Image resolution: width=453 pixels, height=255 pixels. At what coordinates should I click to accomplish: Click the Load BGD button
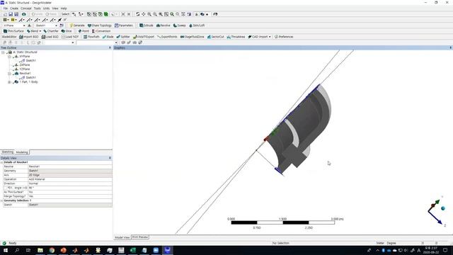[50, 37]
